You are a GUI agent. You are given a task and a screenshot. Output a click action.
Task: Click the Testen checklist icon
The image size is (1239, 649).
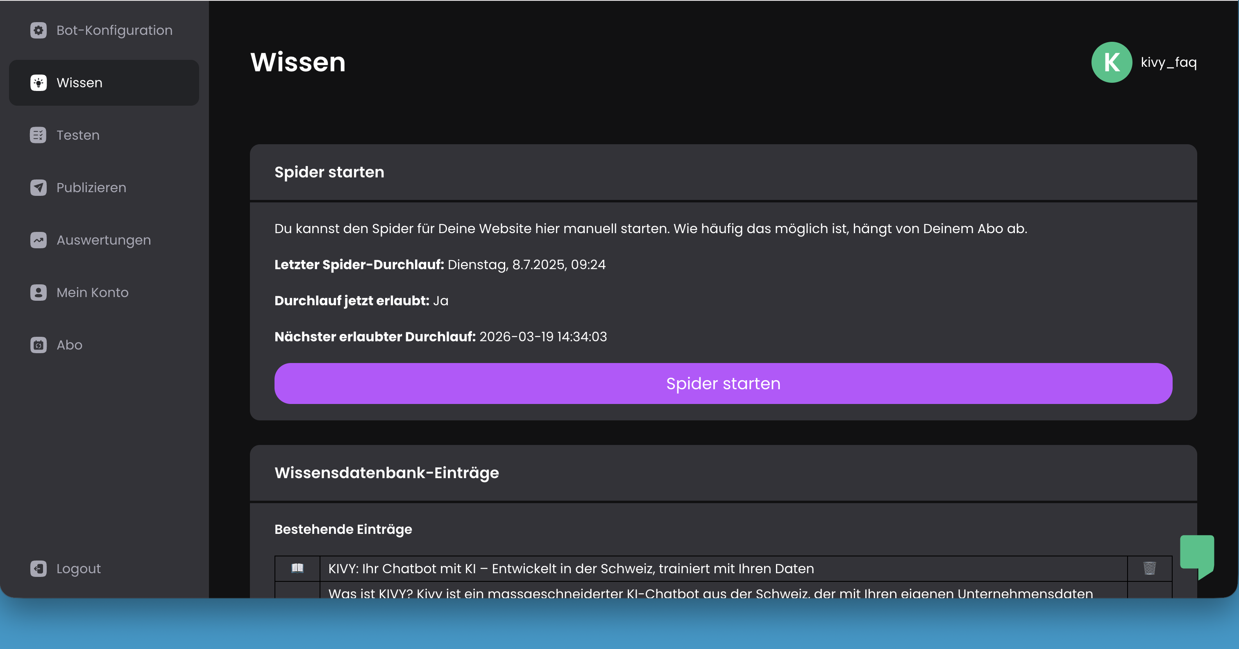click(38, 135)
